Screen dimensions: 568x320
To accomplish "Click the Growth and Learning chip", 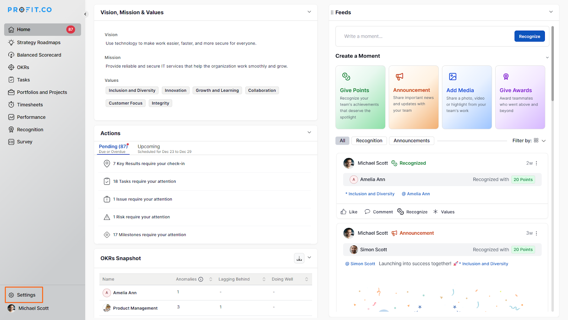I will pos(217,90).
